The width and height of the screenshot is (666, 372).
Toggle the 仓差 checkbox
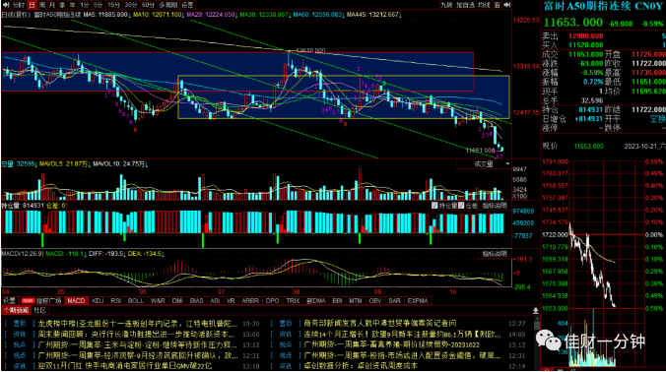pyautogui.click(x=462, y=206)
